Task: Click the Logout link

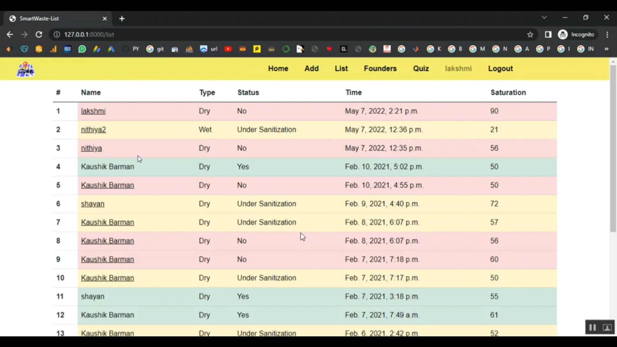Action: click(x=500, y=69)
